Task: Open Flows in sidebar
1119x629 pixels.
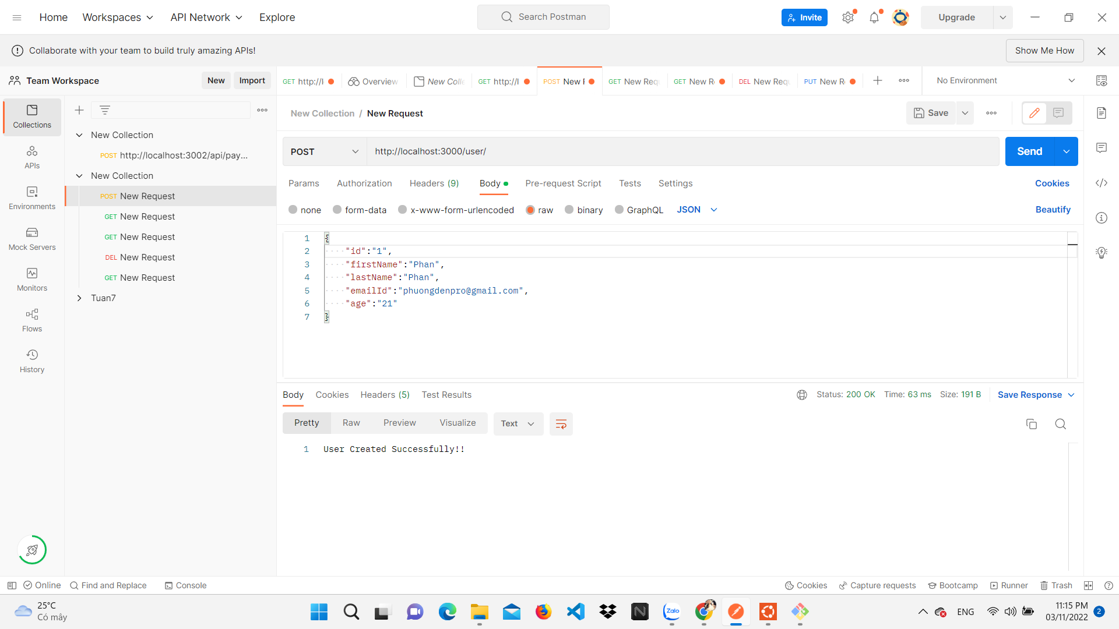Action: click(32, 320)
